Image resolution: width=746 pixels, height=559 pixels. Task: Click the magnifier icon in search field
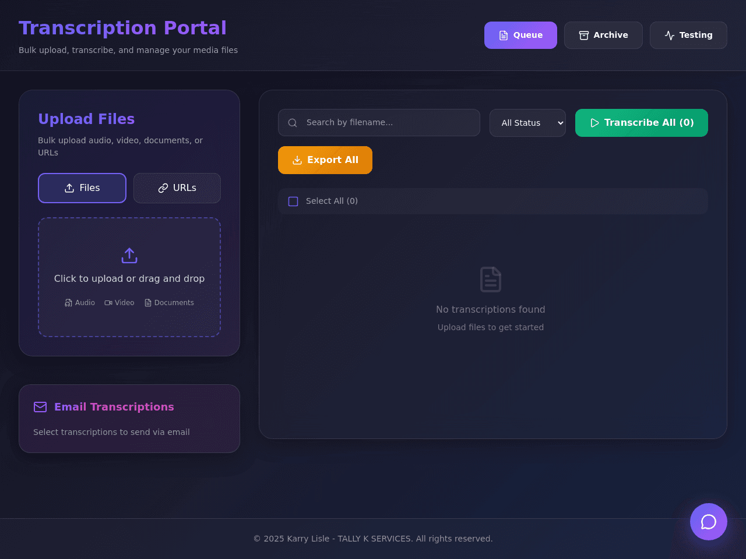pos(293,123)
